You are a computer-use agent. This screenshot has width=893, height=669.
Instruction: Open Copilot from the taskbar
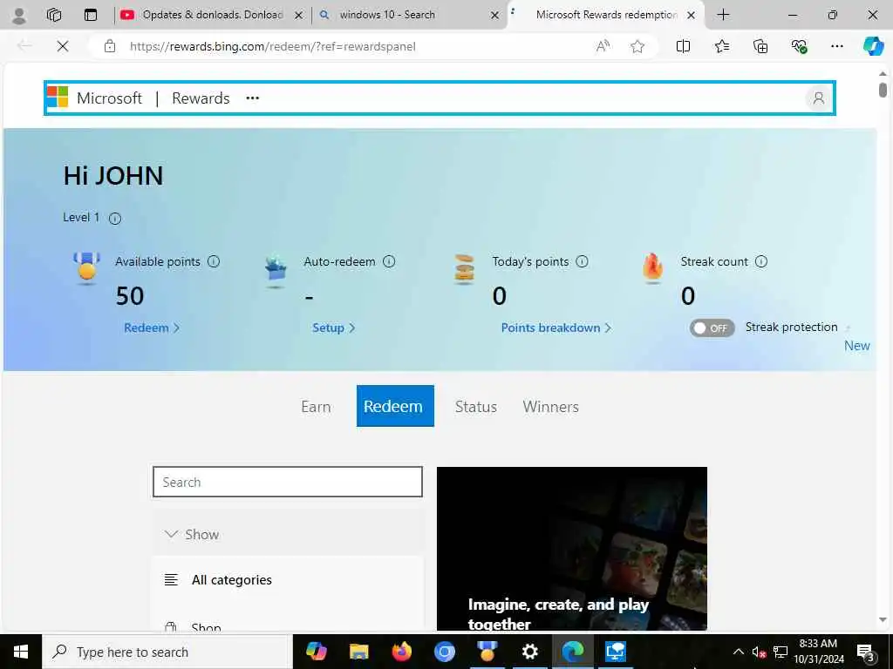pos(316,652)
